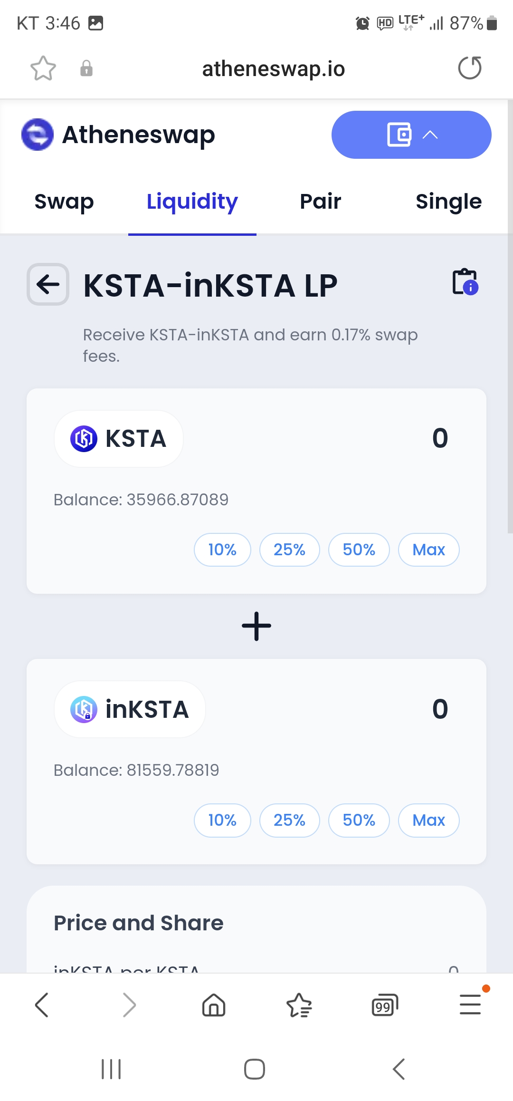Tap the atheneswap.io address bar

click(x=273, y=69)
